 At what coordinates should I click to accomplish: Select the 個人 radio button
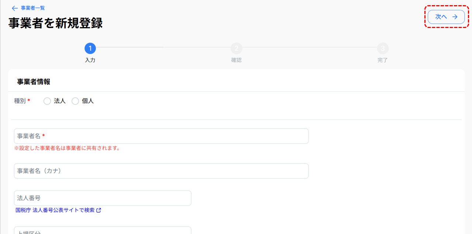[x=75, y=101]
